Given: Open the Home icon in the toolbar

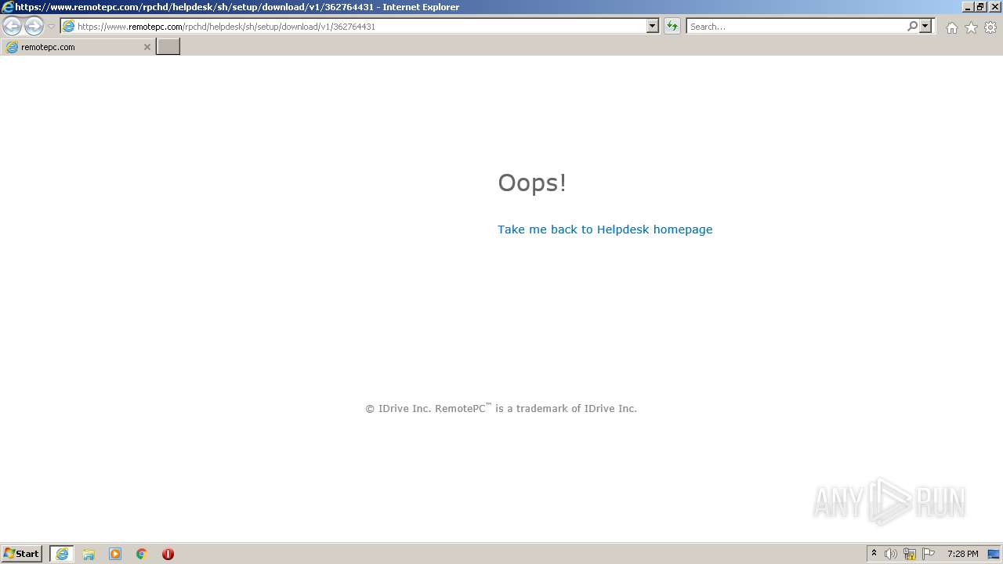Looking at the screenshot, I should pos(951,27).
